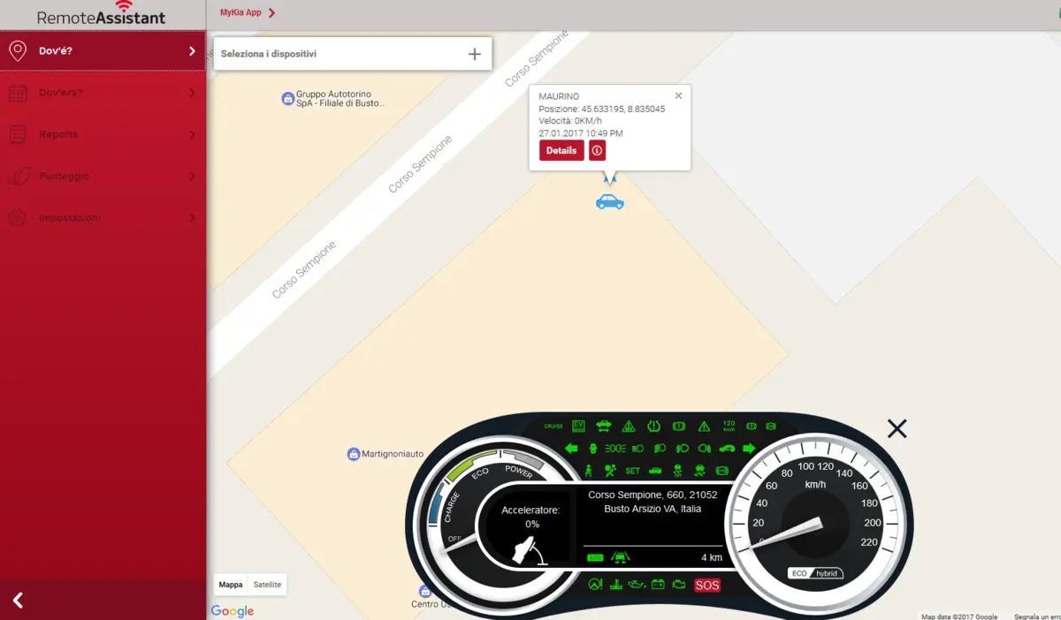Viewport: 1061px width, 620px height.
Task: Click the coolant temperature warning icon
Action: [617, 585]
